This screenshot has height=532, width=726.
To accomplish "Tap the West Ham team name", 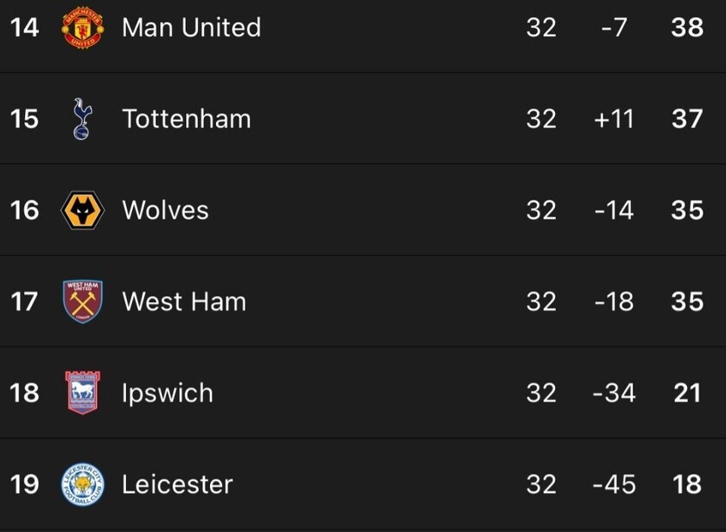I will click(x=184, y=301).
